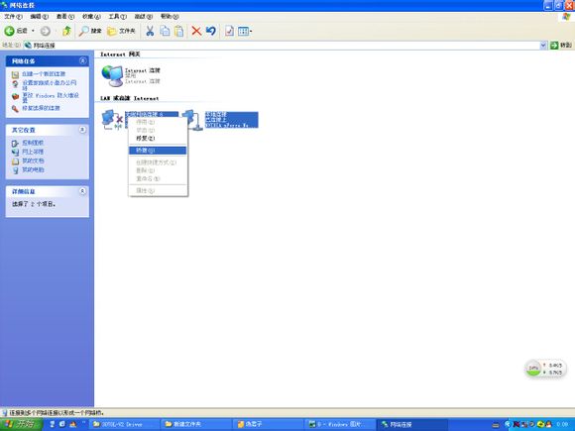575x431 pixels.
Task: Click the new connection wizard icon in sidebar
Action: [x=15, y=74]
